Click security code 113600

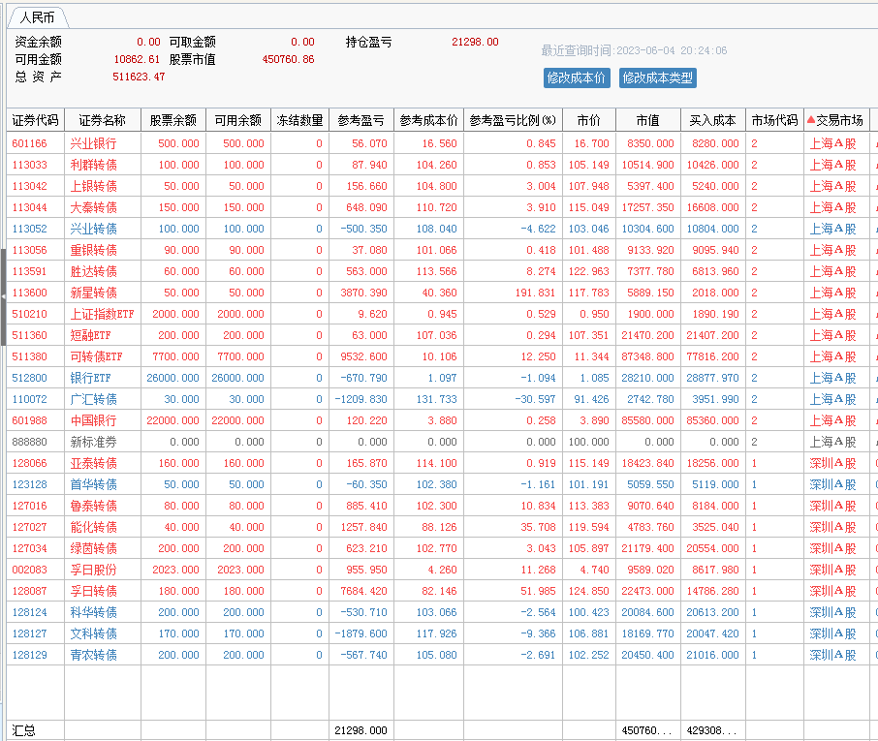click(30, 293)
